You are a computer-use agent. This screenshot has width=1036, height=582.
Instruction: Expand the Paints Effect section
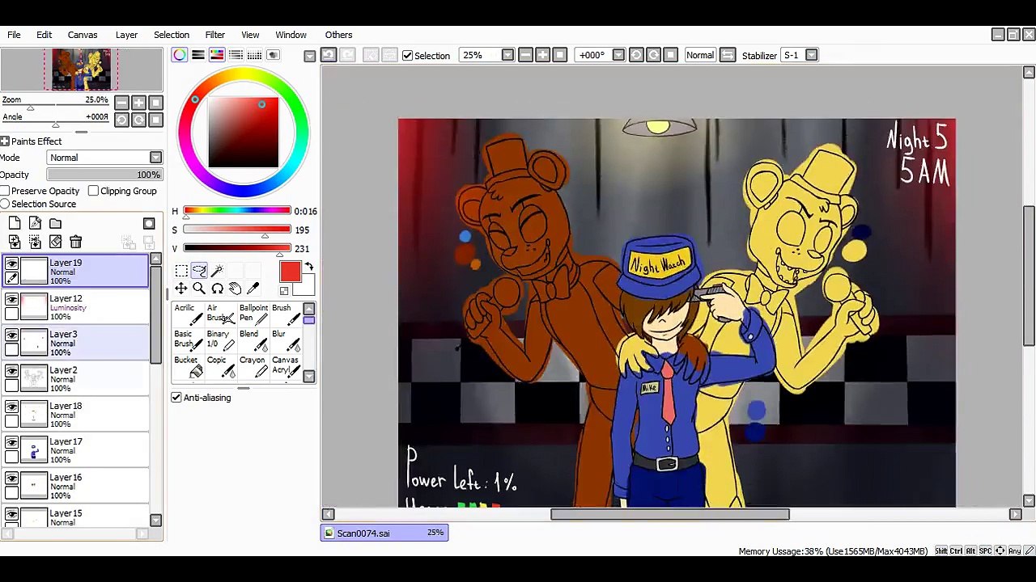[5, 141]
